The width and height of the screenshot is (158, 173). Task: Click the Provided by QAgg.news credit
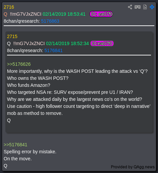coord(133,167)
